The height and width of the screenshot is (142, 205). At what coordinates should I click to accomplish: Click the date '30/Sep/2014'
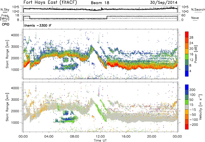pos(163,3)
